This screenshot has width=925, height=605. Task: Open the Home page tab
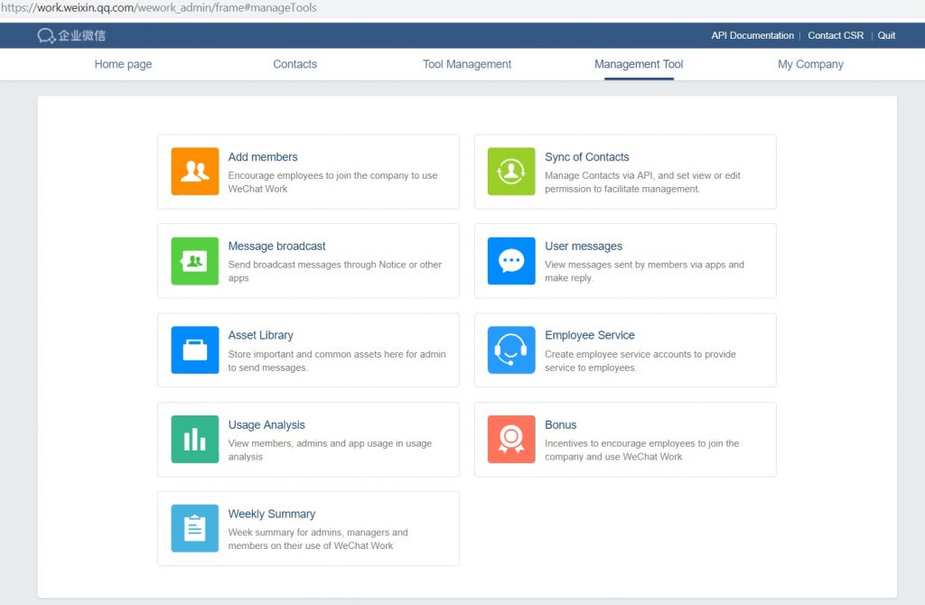(x=123, y=64)
